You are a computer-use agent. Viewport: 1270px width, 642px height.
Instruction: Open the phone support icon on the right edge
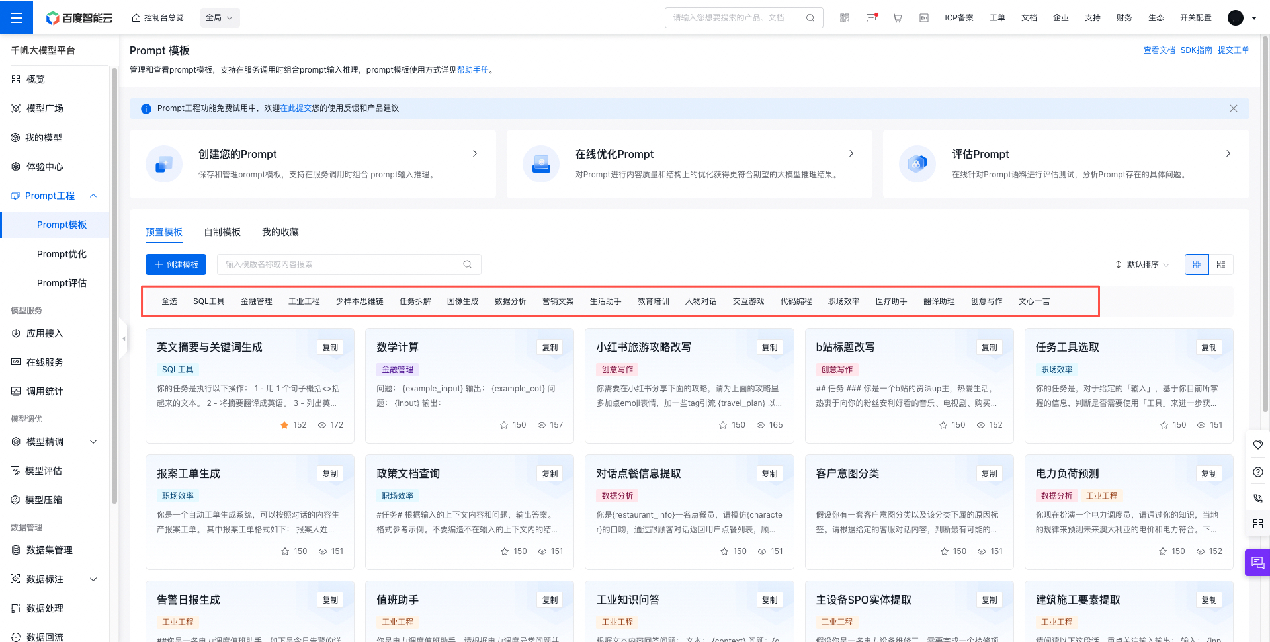[1258, 499]
